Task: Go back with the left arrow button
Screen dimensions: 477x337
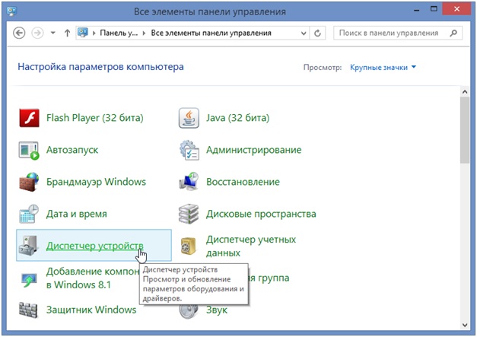Action: 19,33
